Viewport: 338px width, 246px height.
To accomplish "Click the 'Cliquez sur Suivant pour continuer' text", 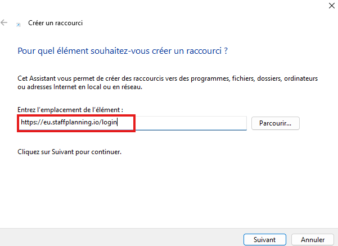I will (70, 152).
